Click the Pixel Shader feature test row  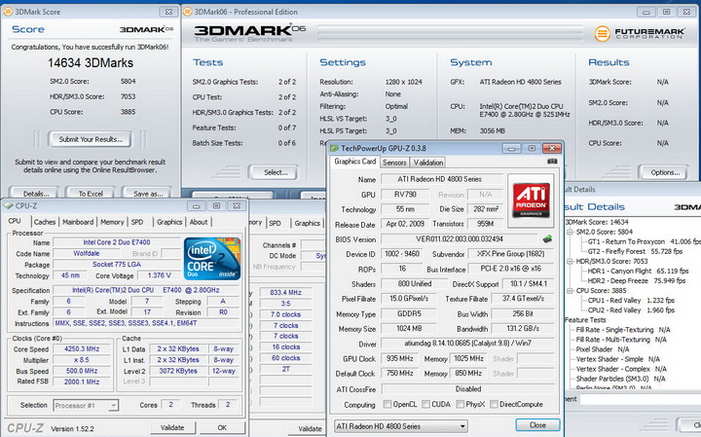(x=603, y=349)
